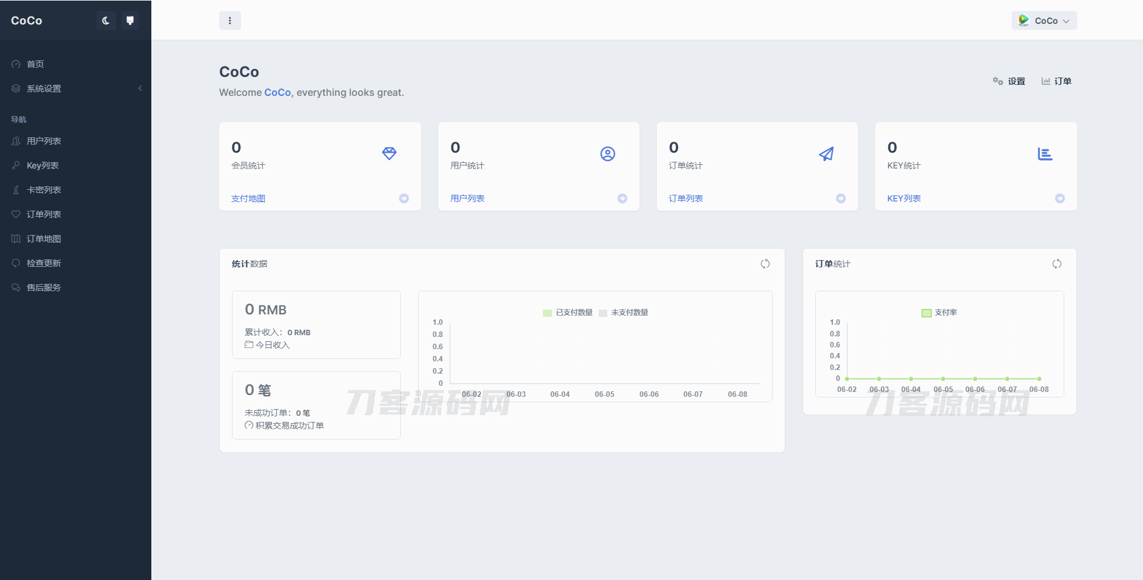Screen dimensions: 1143x580
Task: Click the user circle icon on 用户统计 card
Action: click(608, 154)
